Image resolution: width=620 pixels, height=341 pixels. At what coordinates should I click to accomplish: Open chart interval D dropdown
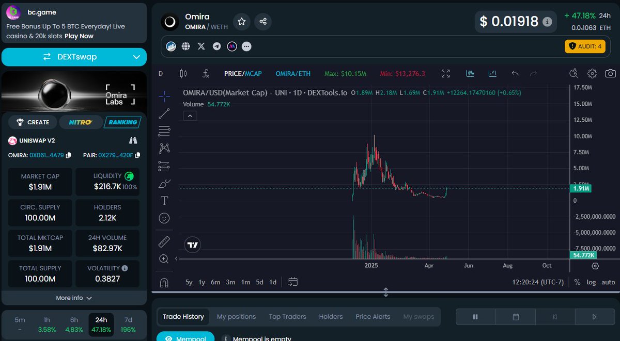coord(161,74)
